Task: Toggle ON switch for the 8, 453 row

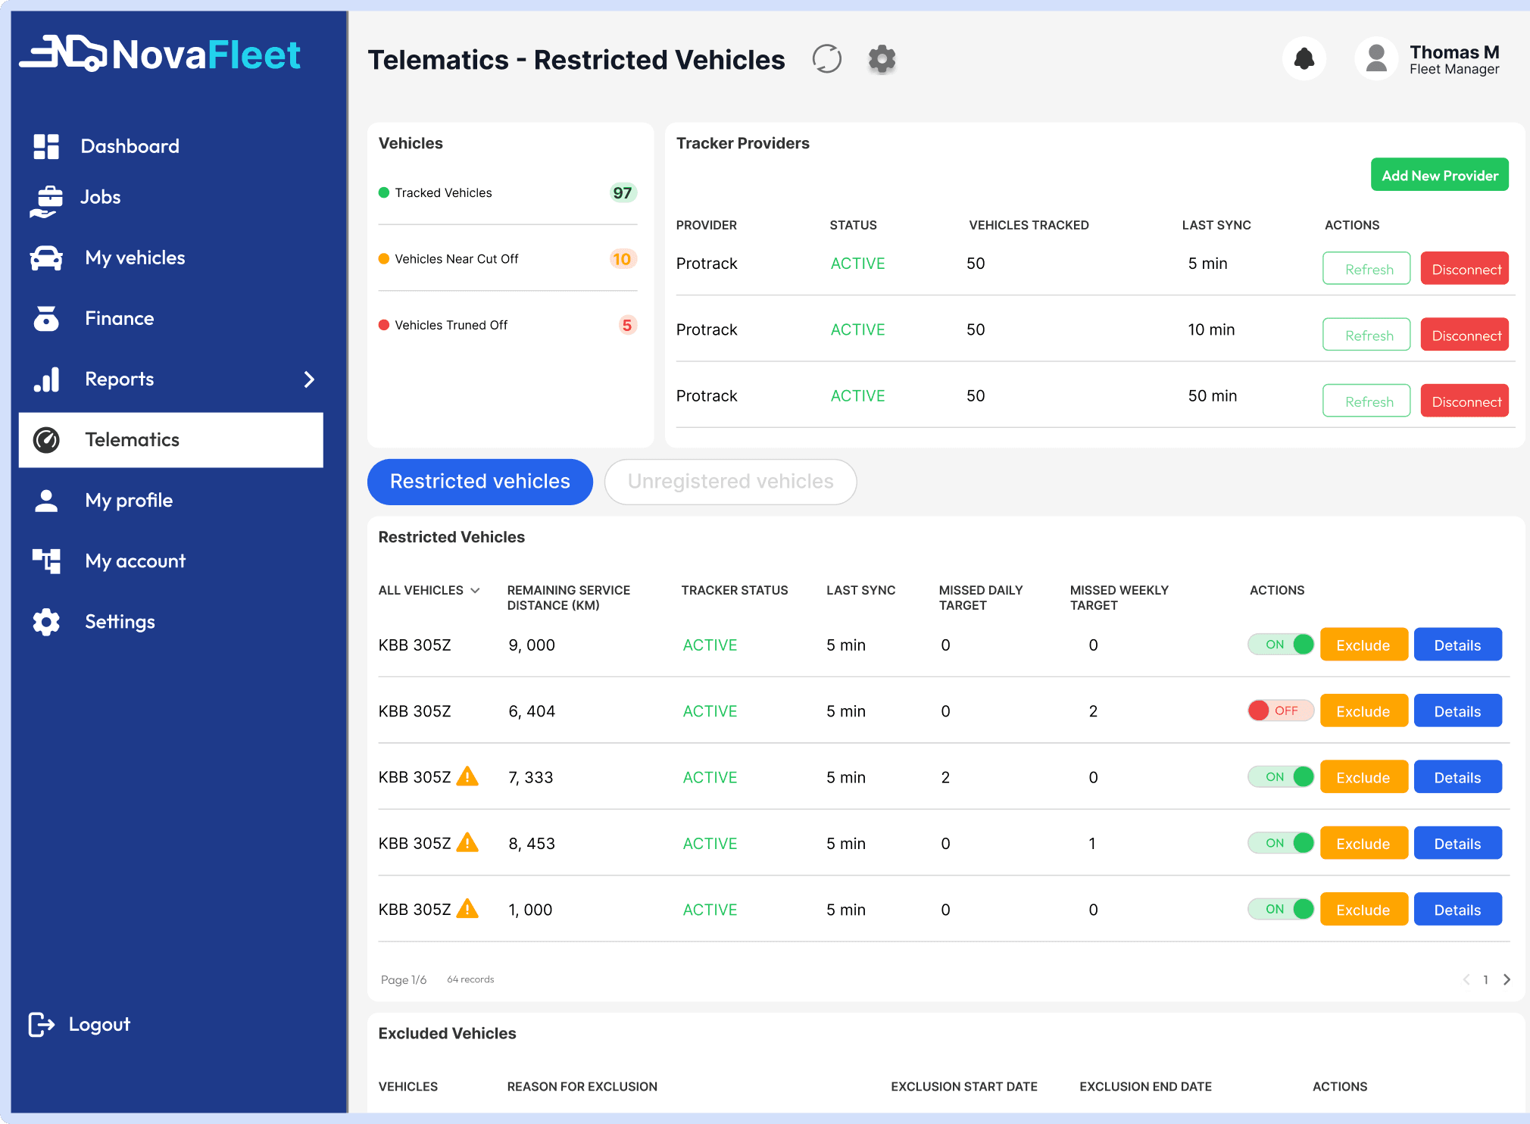Action: point(1281,843)
